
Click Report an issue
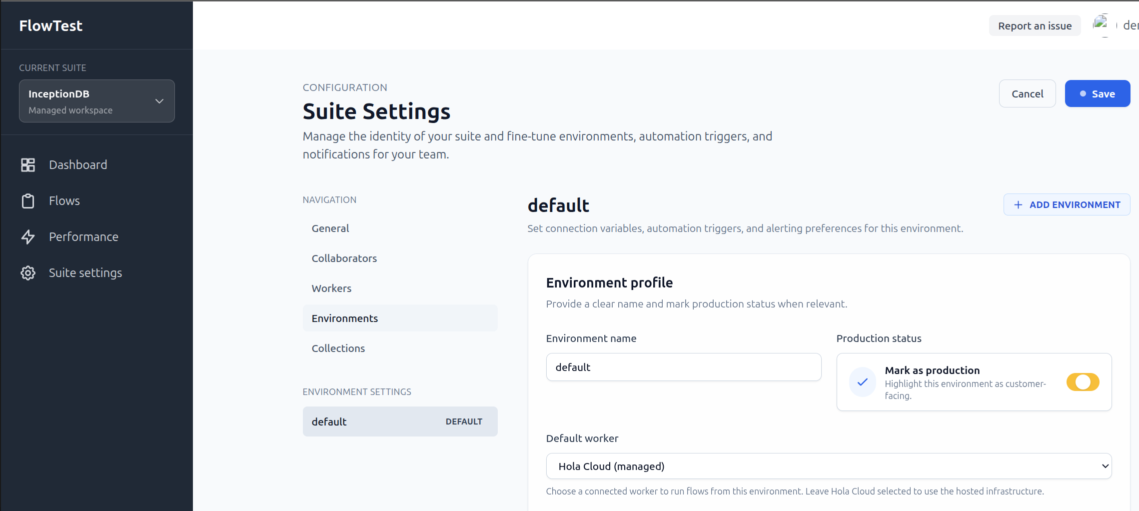[1035, 26]
